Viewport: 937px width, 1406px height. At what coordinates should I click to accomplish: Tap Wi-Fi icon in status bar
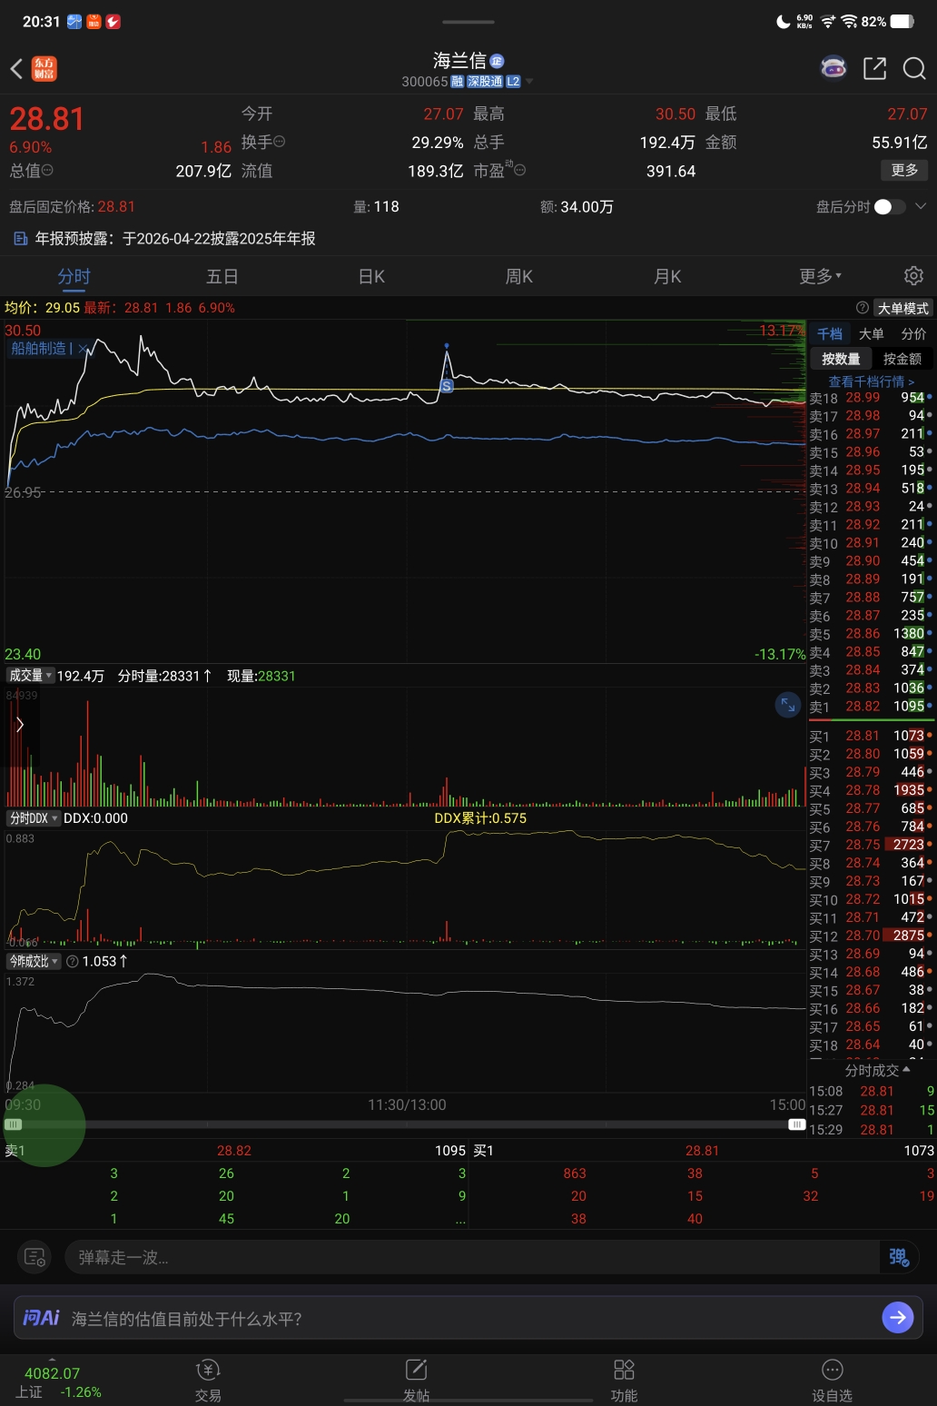[849, 21]
